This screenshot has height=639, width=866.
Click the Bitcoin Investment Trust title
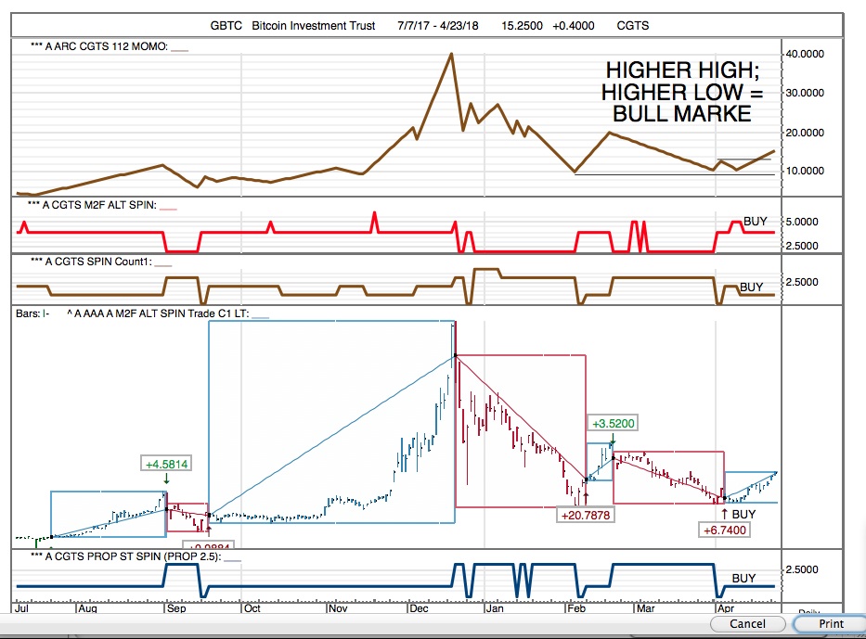point(313,26)
